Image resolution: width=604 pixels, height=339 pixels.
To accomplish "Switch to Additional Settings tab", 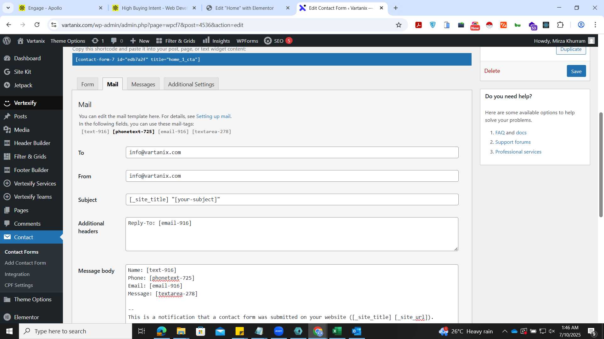I will click(191, 84).
